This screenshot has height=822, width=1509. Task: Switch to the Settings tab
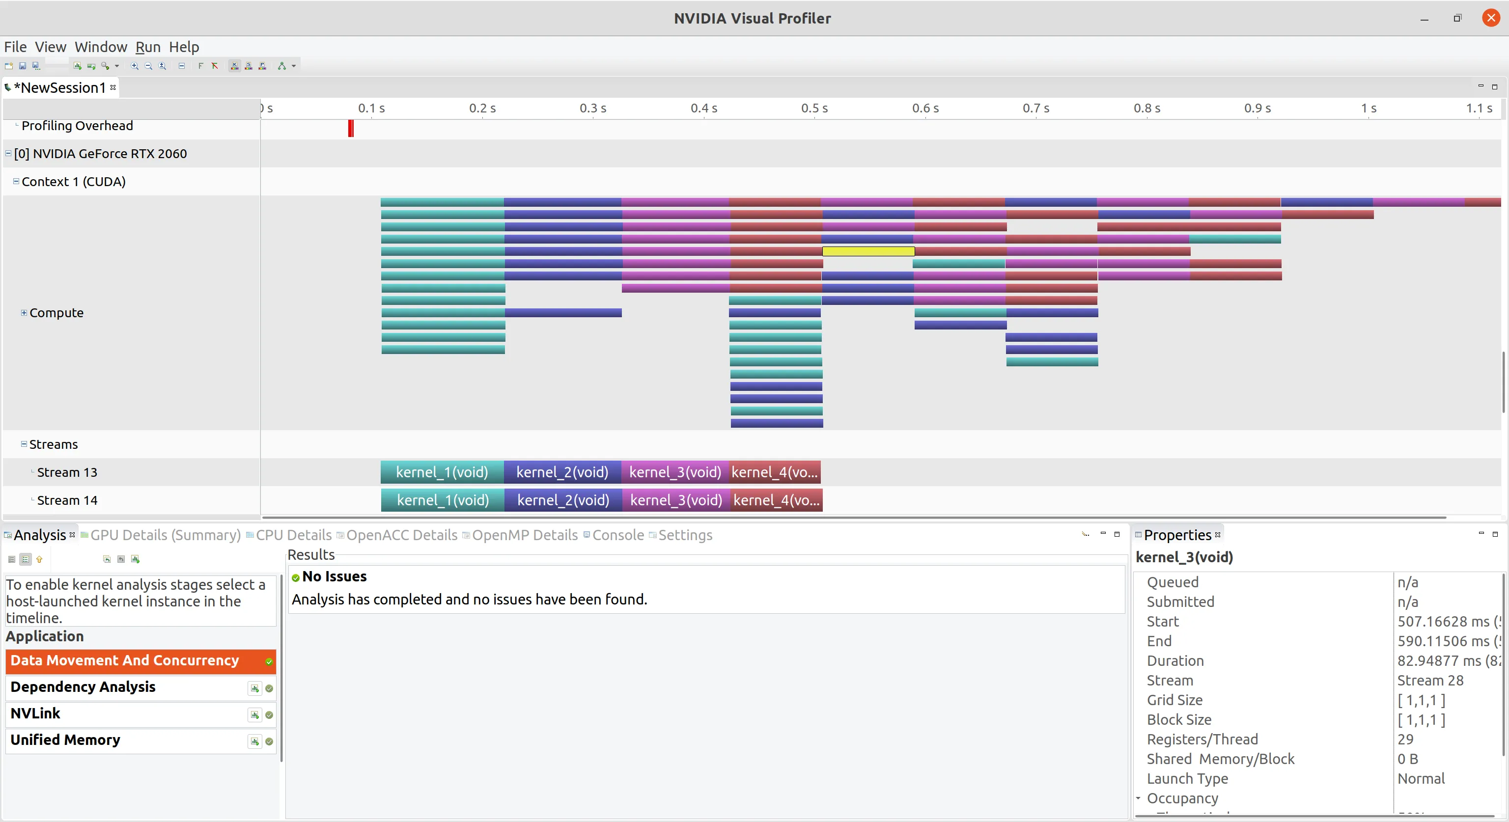click(685, 535)
